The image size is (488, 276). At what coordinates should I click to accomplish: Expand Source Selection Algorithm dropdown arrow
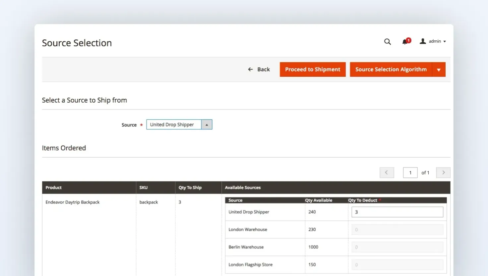439,69
